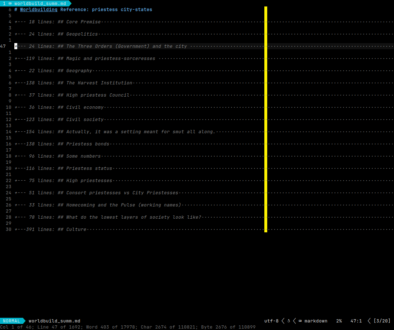Click 'Col 1 of 46' in message line
The image size is (394, 330).
pyautogui.click(x=16, y=327)
